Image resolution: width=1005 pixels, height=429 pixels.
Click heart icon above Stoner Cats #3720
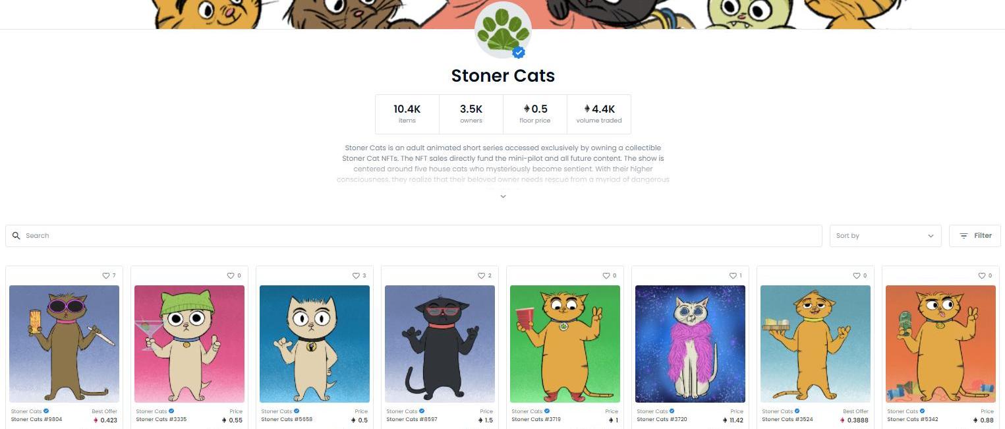(732, 275)
